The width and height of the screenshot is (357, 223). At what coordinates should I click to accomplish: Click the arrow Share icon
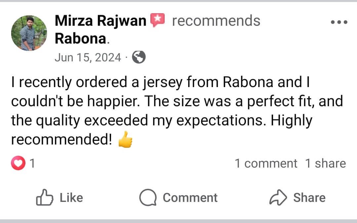(x=278, y=197)
